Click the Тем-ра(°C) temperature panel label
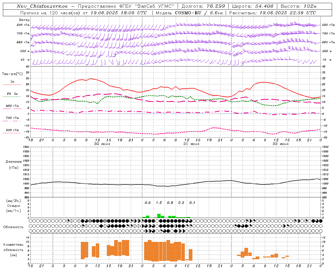Image resolution: width=336 pixels, height=268 pixels. pyautogui.click(x=12, y=74)
